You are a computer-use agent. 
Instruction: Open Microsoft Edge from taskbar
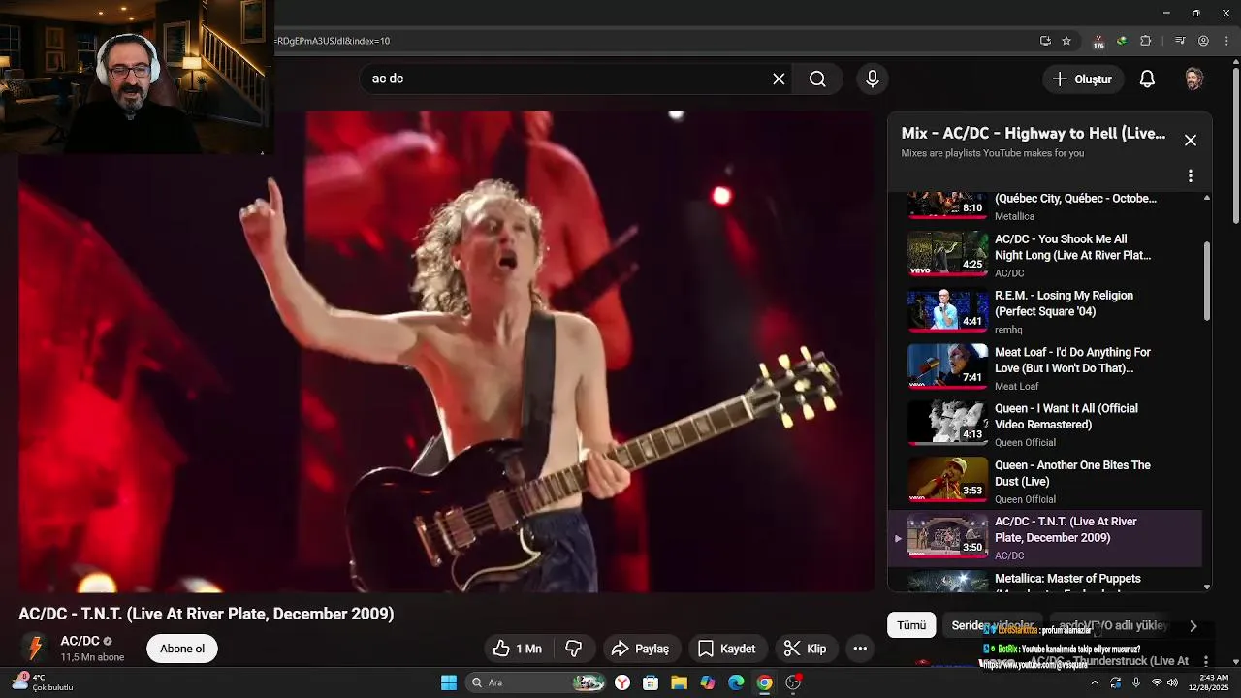point(736,682)
